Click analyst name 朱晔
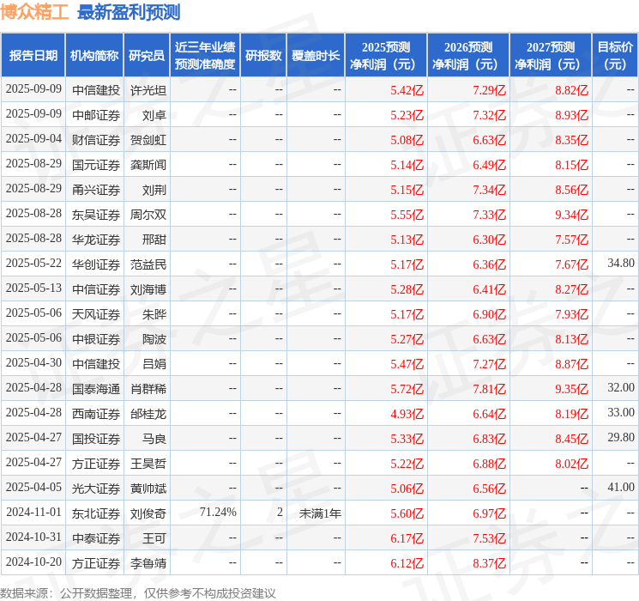 [154, 314]
